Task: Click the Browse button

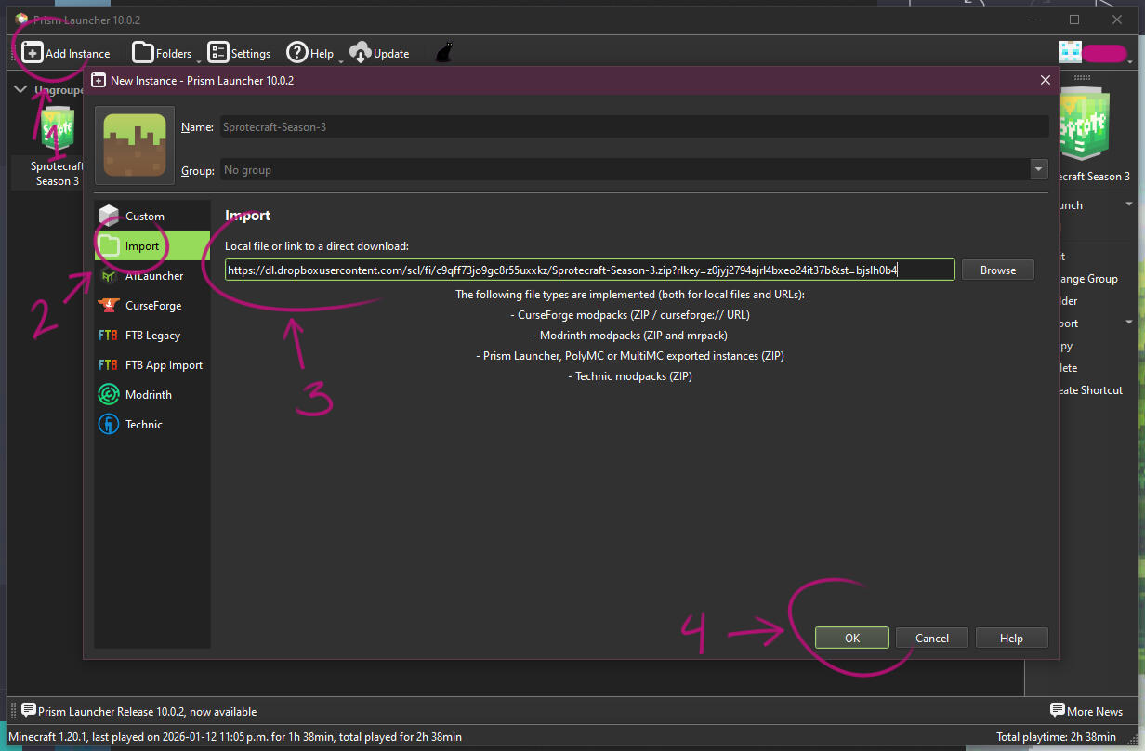Action: (x=997, y=270)
